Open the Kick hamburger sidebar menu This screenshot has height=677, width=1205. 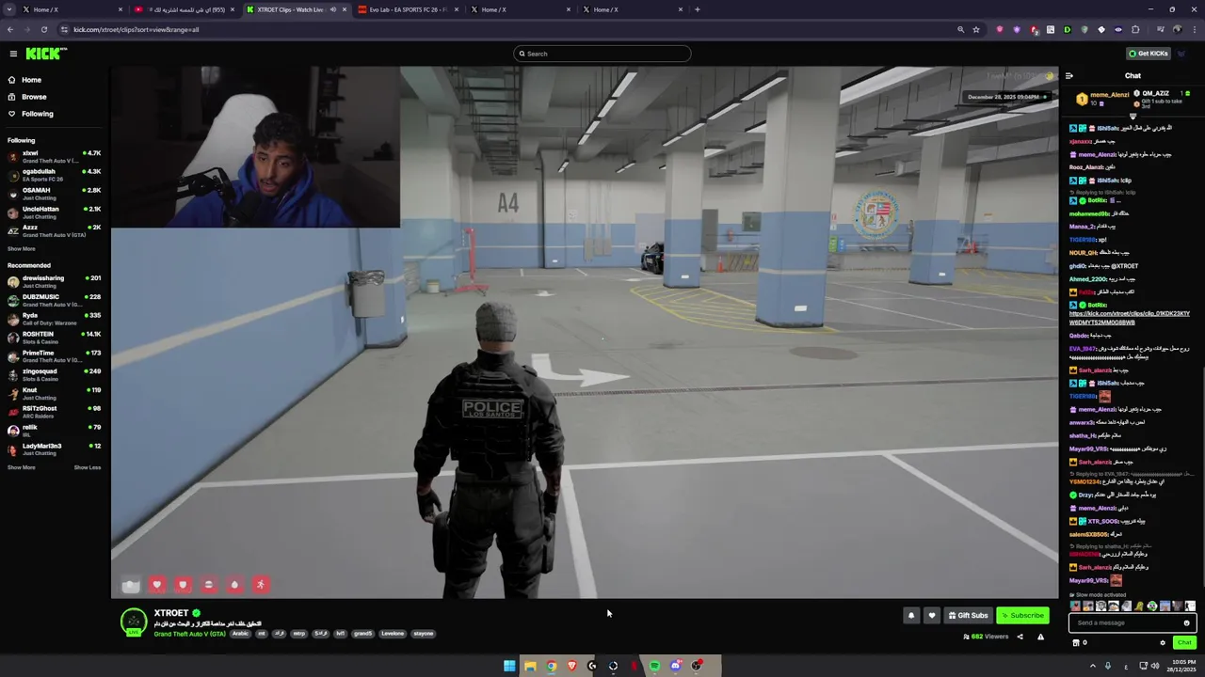(x=13, y=54)
